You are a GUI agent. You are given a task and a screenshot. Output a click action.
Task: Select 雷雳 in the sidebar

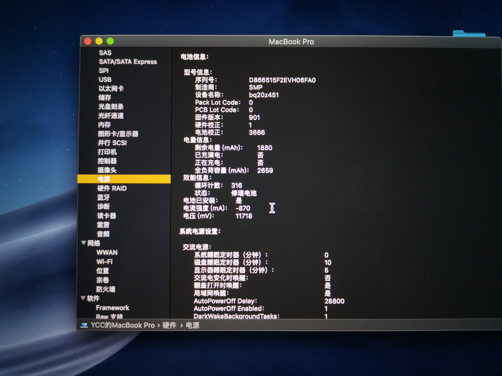click(103, 225)
